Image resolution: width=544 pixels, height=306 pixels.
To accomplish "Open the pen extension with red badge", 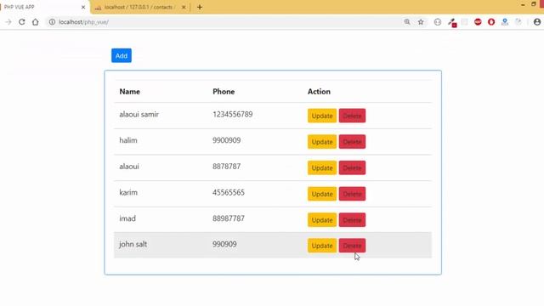I will [x=451, y=23].
